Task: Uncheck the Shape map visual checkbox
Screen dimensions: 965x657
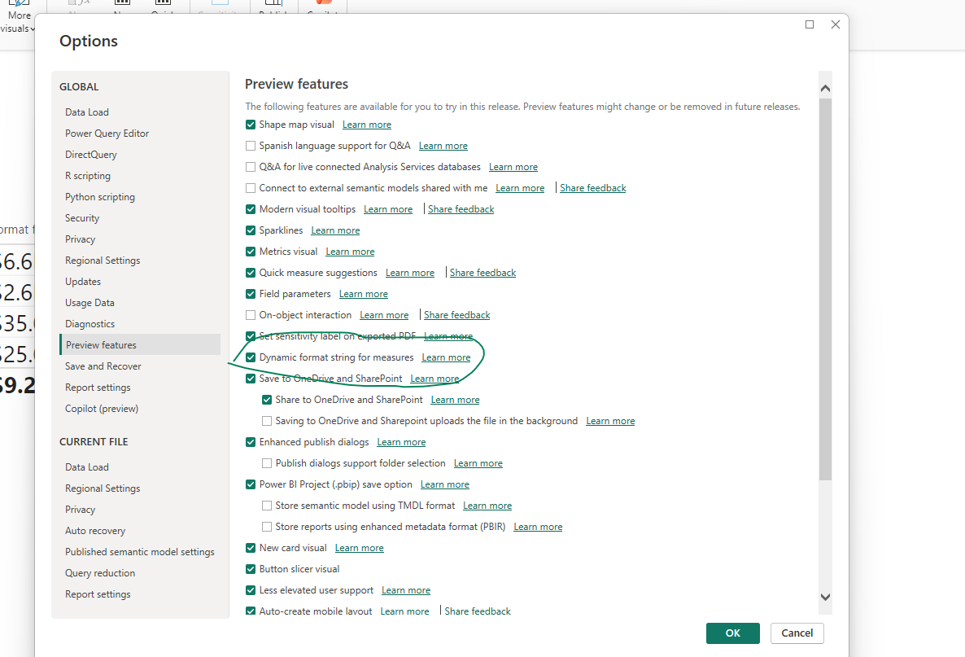Action: 251,125
